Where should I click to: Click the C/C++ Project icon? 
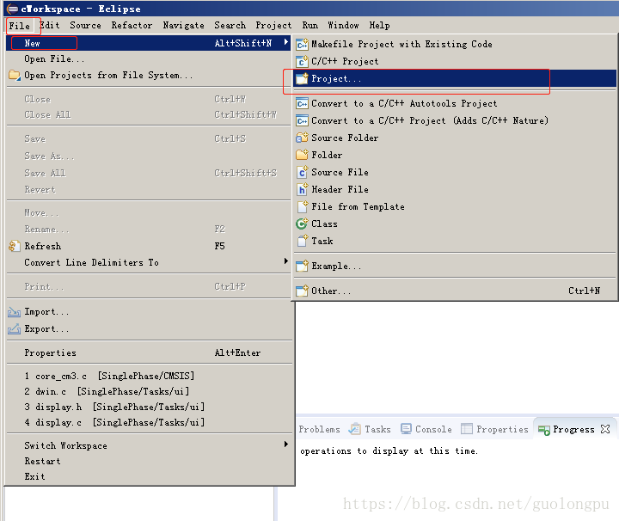click(302, 61)
